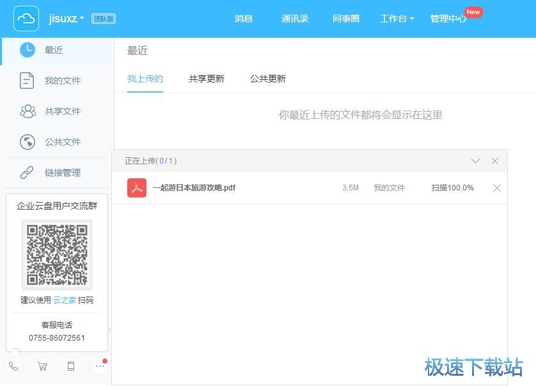
Task: Open 链接管理 link icon in sidebar
Action: point(27,173)
